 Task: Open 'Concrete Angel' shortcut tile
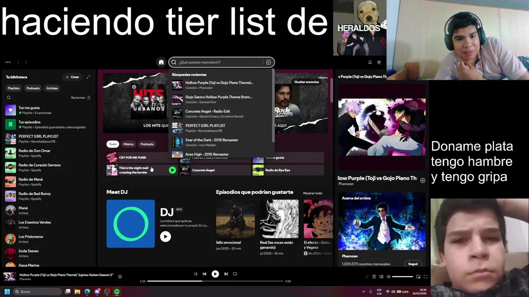pyautogui.click(x=215, y=170)
